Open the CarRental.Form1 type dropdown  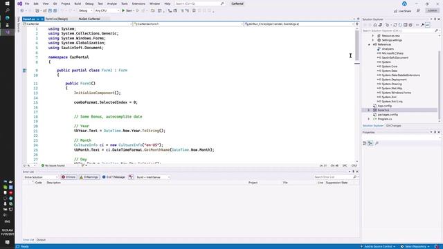(188, 24)
